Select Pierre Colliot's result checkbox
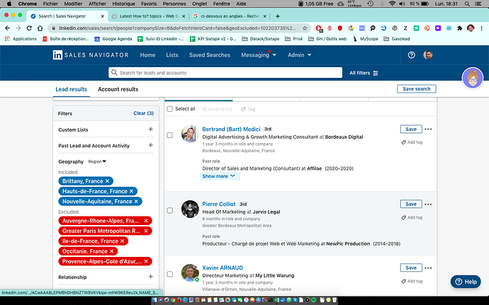 [x=169, y=210]
